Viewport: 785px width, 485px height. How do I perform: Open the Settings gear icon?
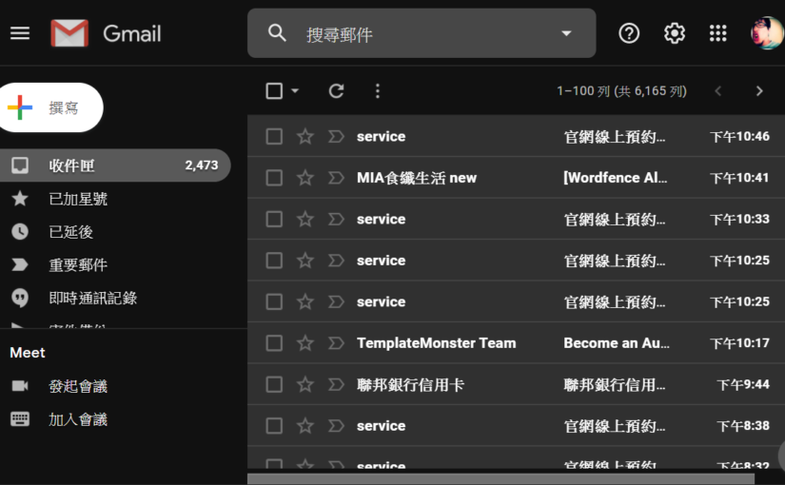(675, 33)
